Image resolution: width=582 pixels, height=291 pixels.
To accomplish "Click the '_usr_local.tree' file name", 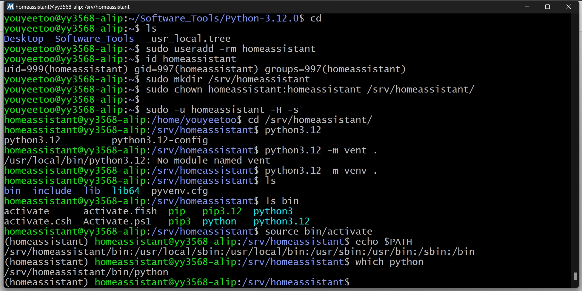I will [x=188, y=39].
